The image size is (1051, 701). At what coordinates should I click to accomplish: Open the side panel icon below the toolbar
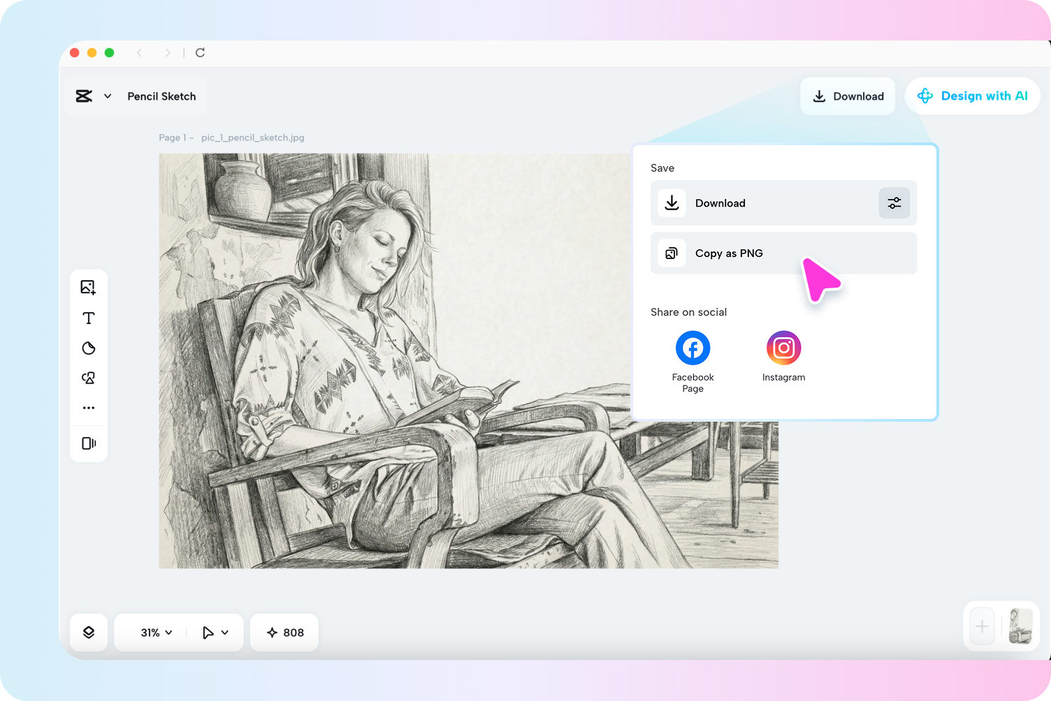click(89, 443)
